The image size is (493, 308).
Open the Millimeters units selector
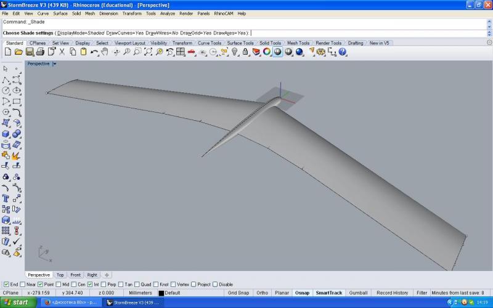click(140, 293)
